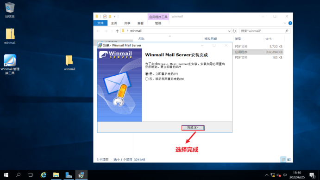Click new folder quick access icon
The width and height of the screenshot is (320, 180).
[x=110, y=16]
